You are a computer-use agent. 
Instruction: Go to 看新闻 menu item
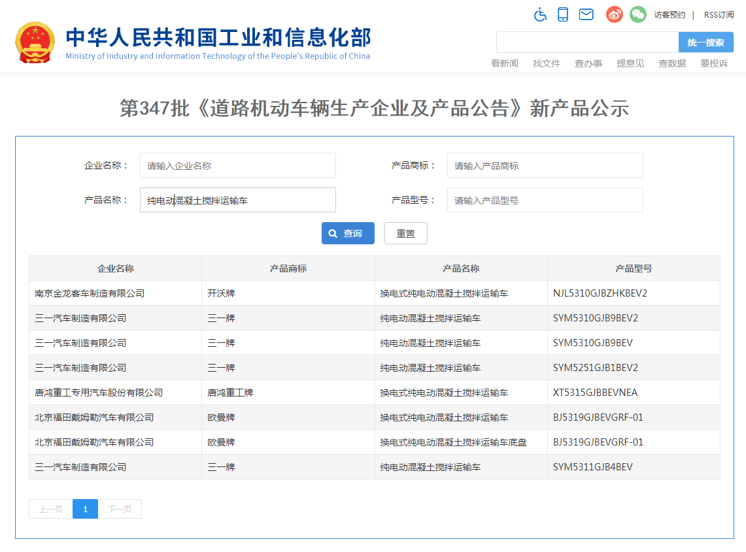(504, 63)
